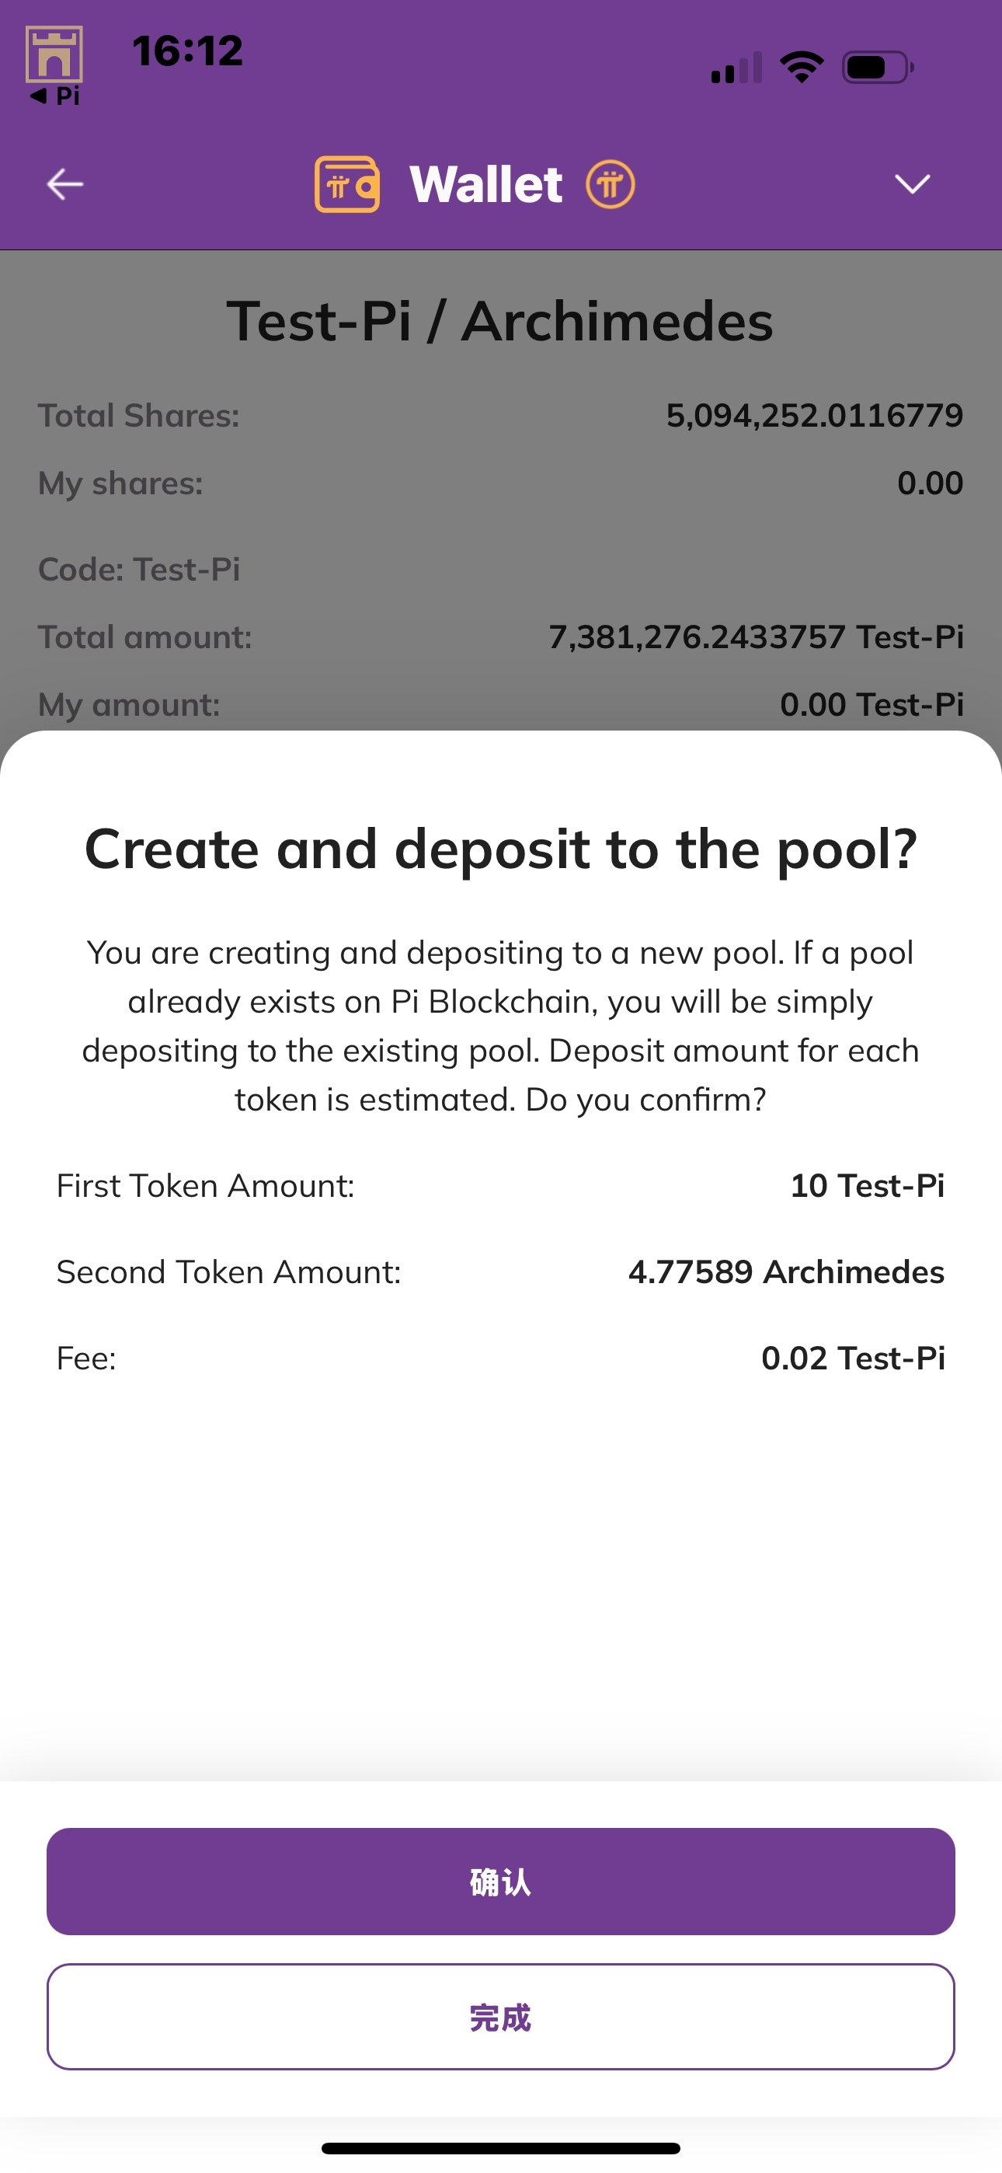
Task: Click the orange wallet icon
Action: pos(346,184)
